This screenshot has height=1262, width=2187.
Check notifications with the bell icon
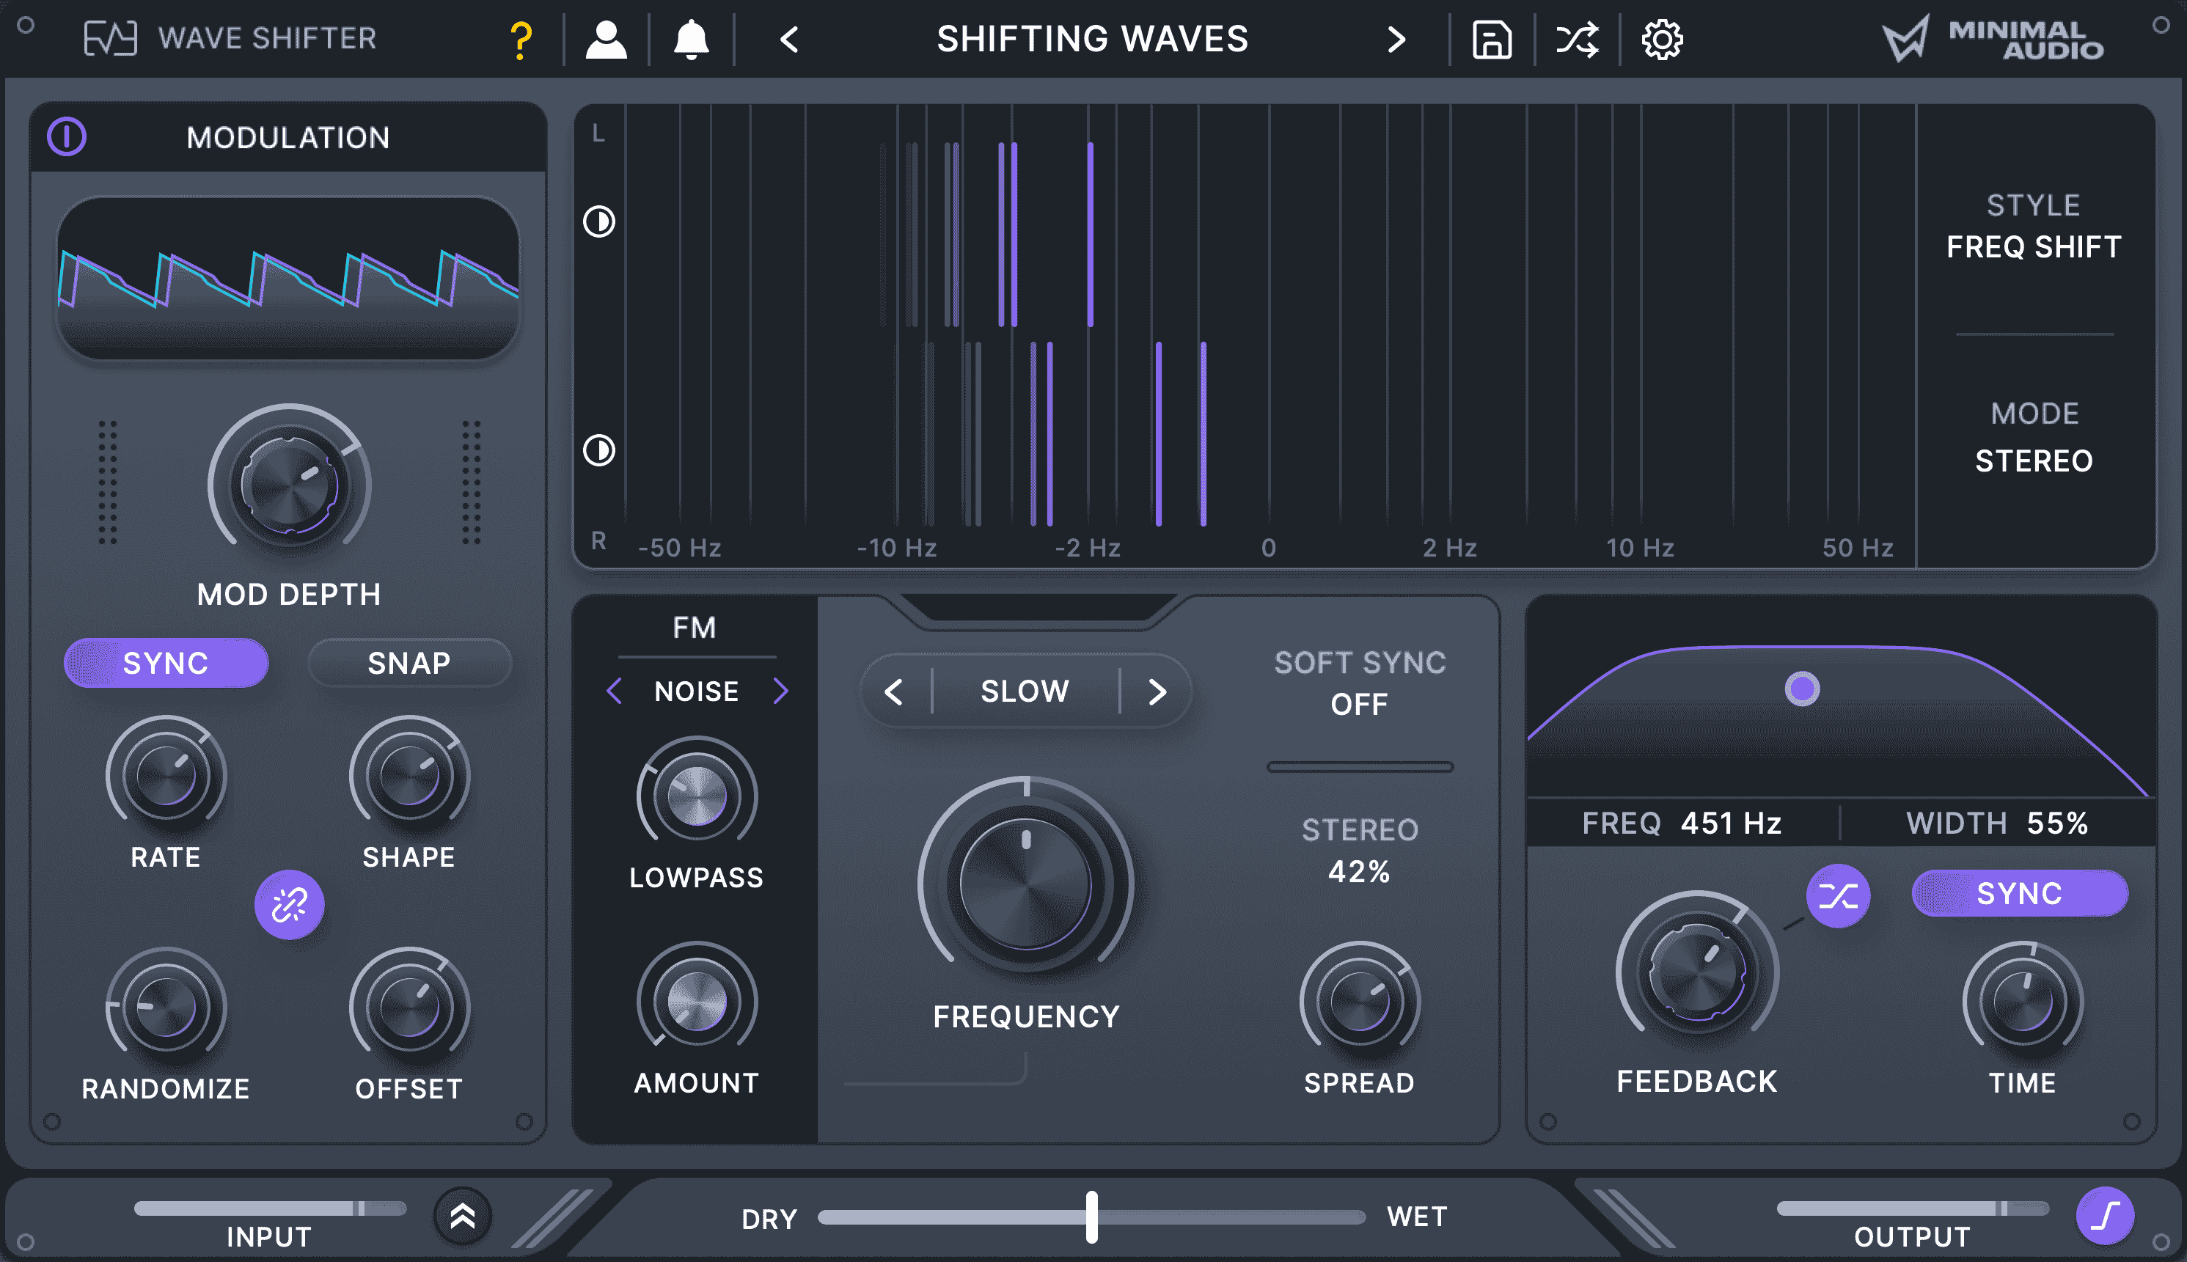[689, 38]
